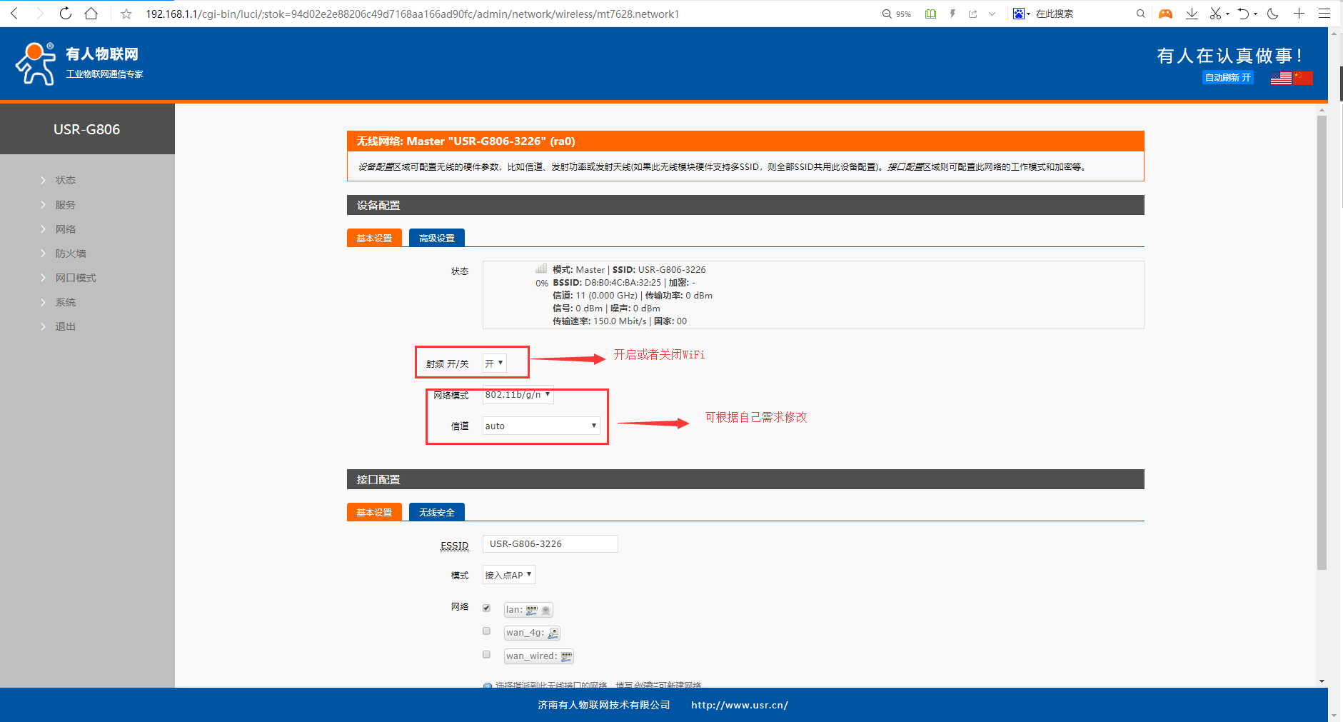Open the 无线安全 wireless security tab
Viewport: 1343px width, 722px height.
click(x=436, y=512)
